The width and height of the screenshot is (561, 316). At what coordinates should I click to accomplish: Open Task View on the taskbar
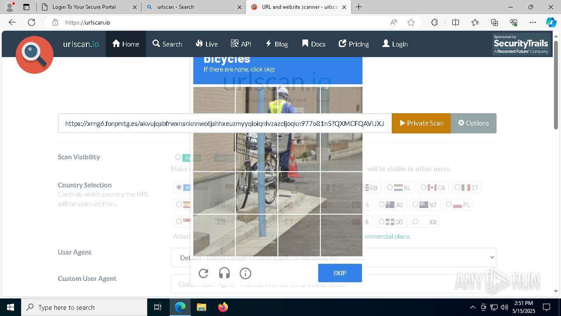coord(158,307)
